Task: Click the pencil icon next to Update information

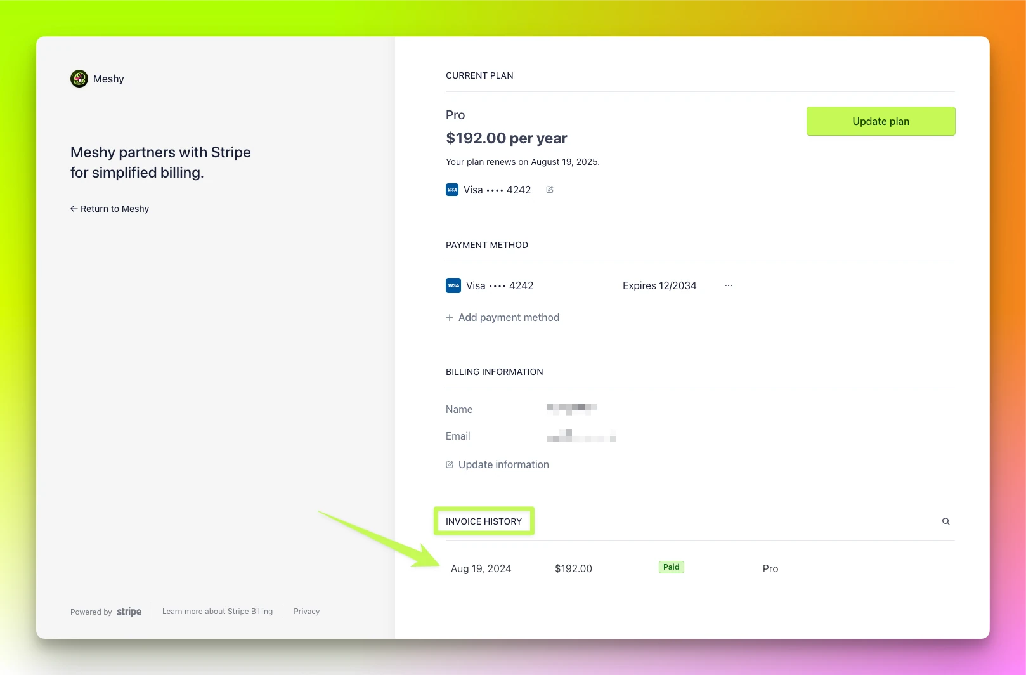Action: pyautogui.click(x=450, y=464)
